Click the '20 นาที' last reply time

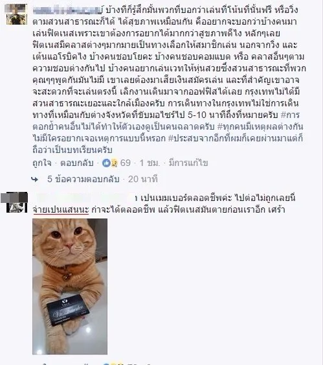[x=143, y=179]
